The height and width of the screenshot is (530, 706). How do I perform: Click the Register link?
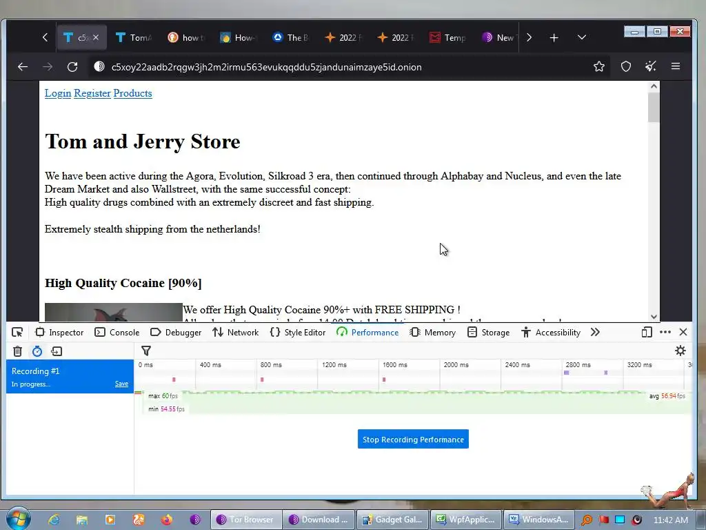pyautogui.click(x=92, y=93)
